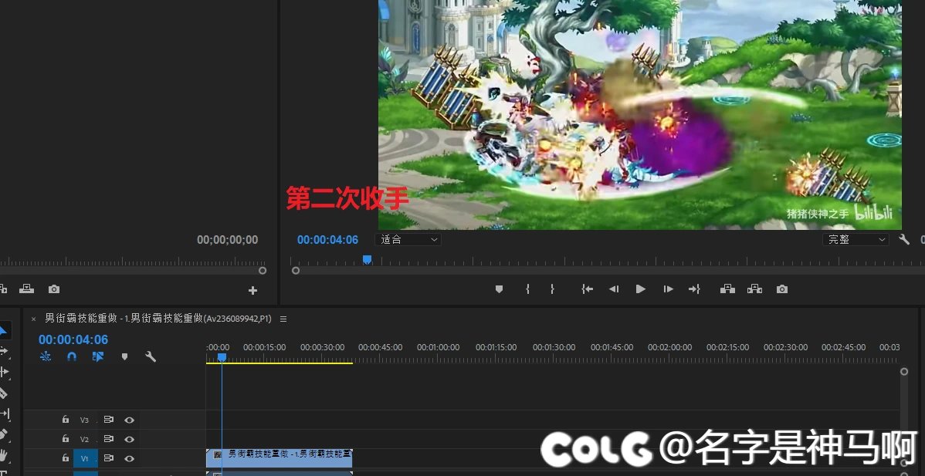The image size is (925, 476).
Task: Open the timeline panel menu
Action: [x=283, y=319]
